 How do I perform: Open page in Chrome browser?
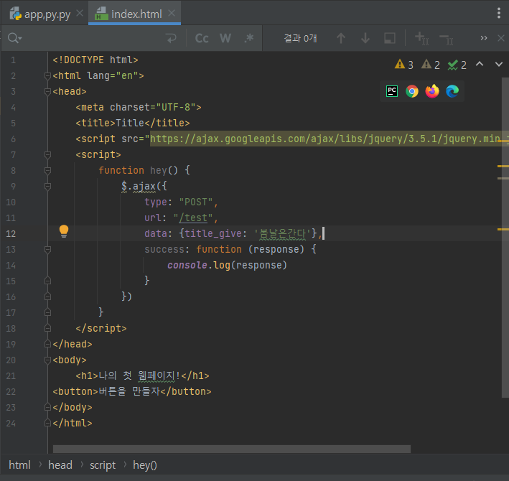(412, 91)
